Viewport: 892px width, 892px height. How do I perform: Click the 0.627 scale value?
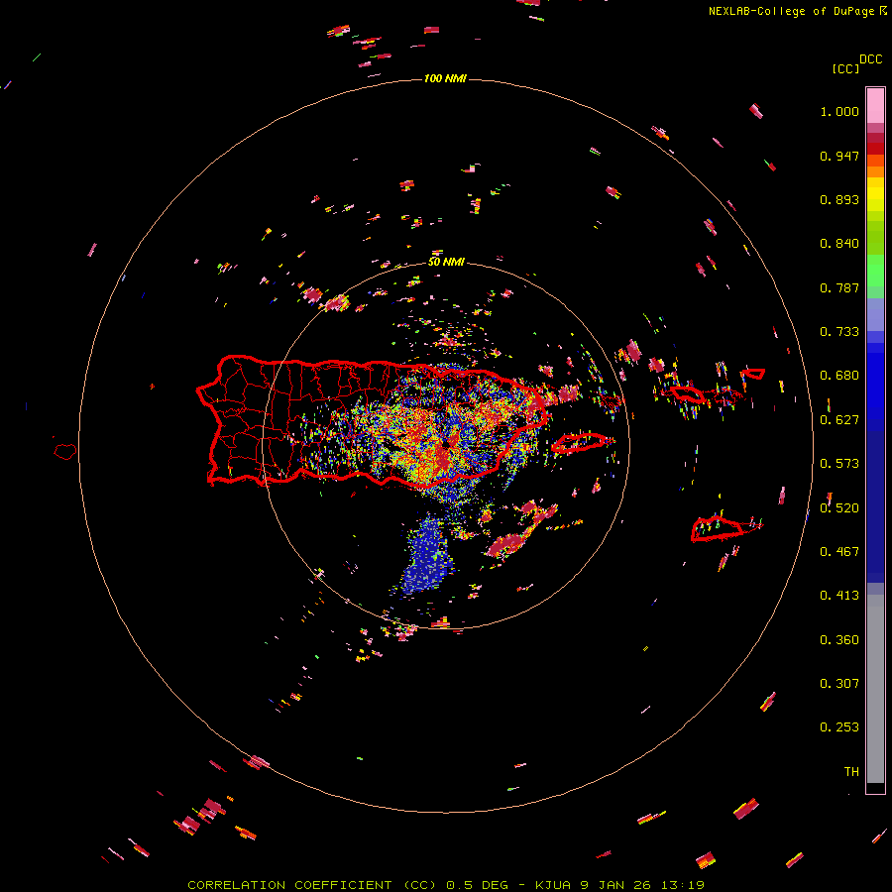pyautogui.click(x=839, y=420)
